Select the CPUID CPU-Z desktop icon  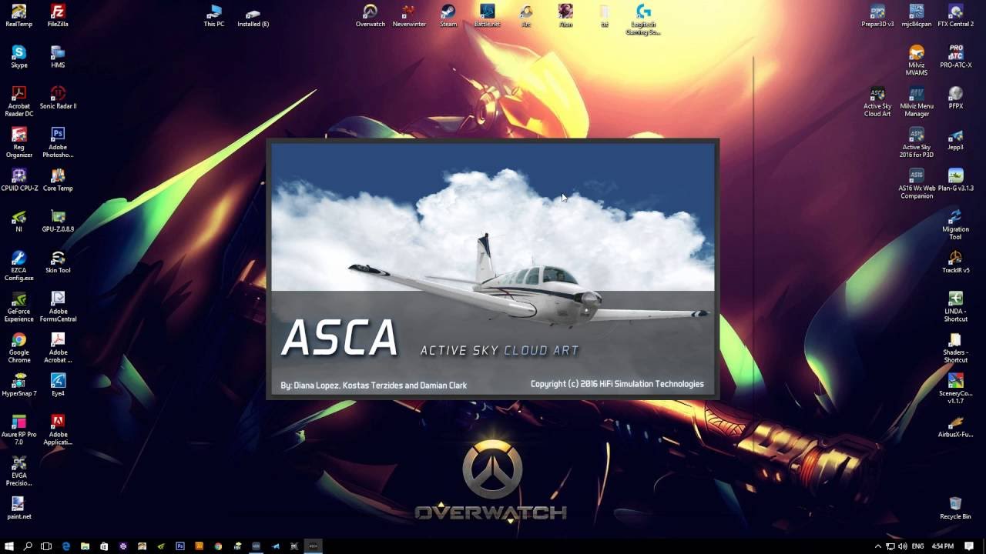(18, 179)
